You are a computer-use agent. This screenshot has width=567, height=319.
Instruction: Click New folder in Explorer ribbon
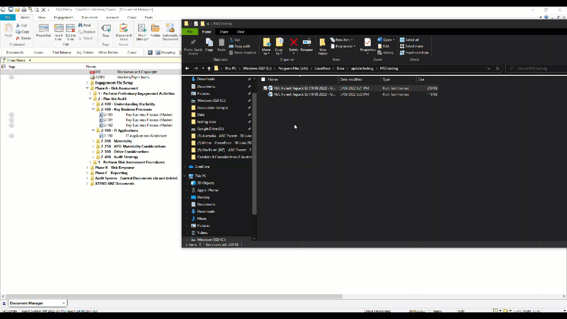[x=322, y=46]
